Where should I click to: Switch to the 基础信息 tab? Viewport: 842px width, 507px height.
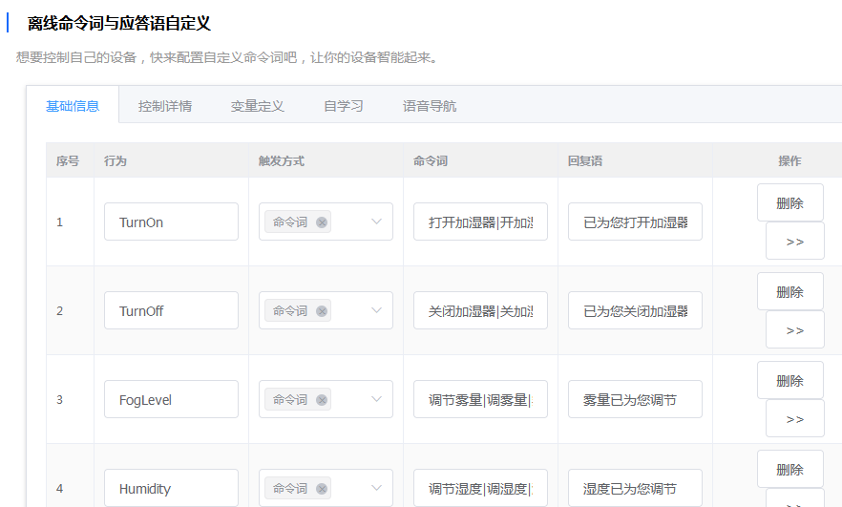pyautogui.click(x=73, y=106)
